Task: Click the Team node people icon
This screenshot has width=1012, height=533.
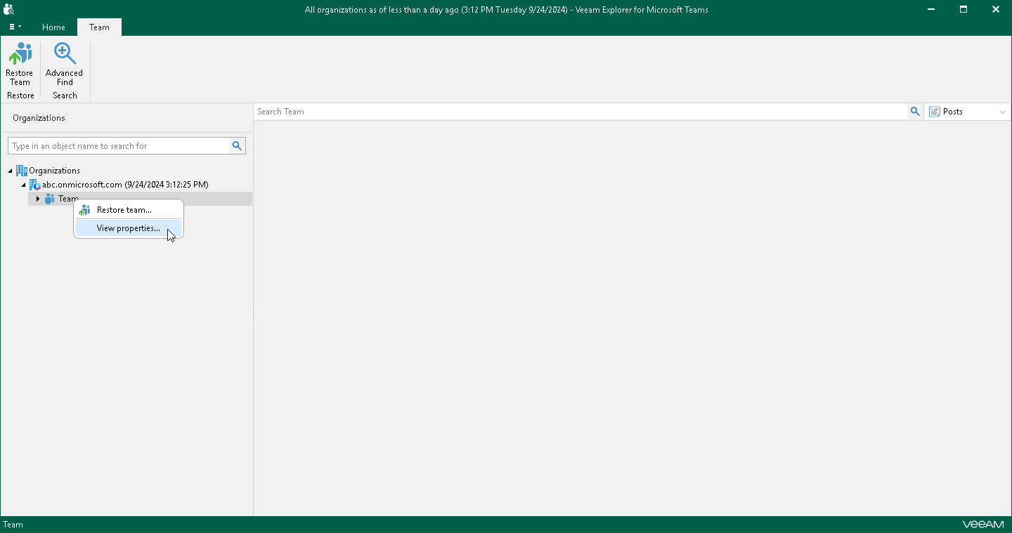Action: pos(49,199)
